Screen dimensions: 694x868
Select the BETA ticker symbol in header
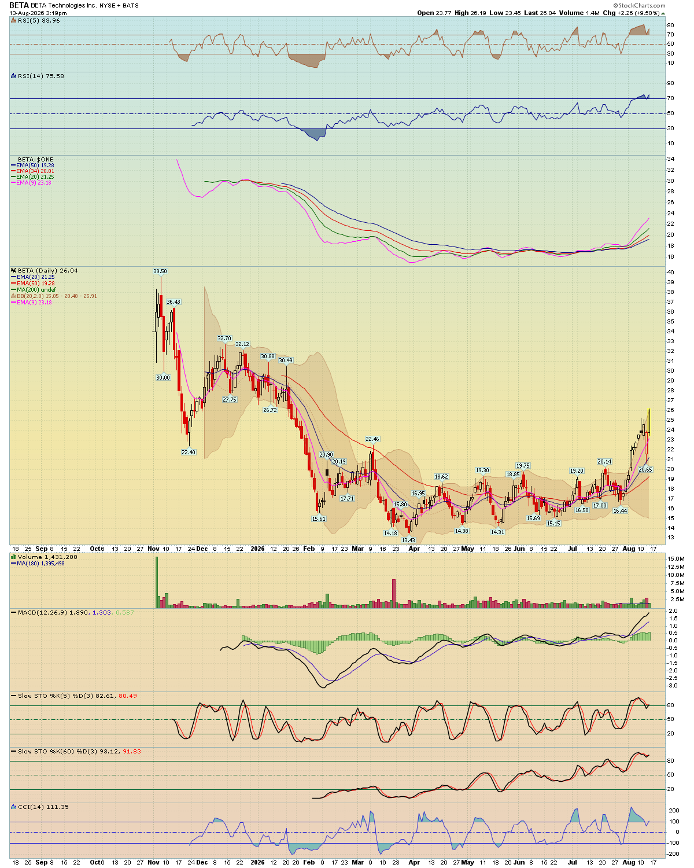tap(19, 5)
